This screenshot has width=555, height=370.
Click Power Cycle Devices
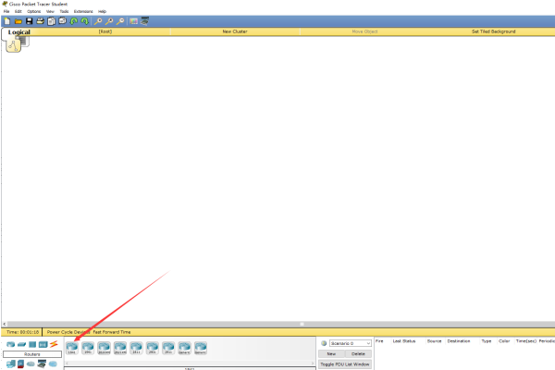(x=68, y=332)
